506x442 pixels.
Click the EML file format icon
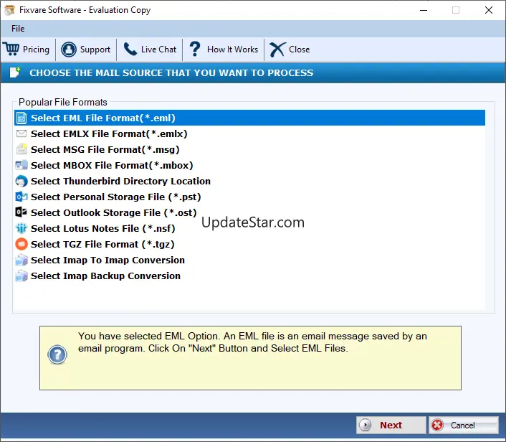[x=22, y=118]
